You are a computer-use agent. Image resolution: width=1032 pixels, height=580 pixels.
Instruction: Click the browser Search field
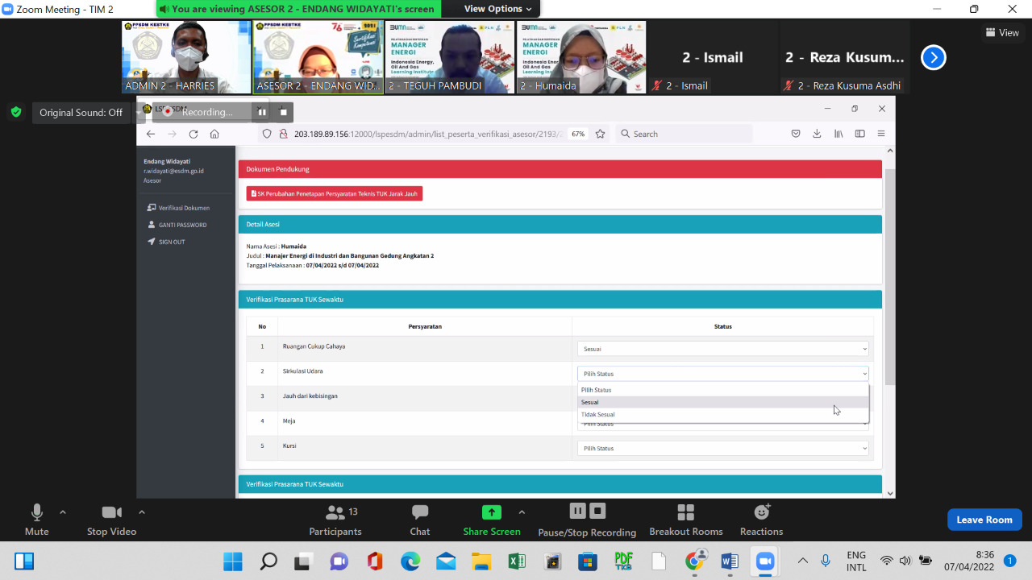pos(684,134)
